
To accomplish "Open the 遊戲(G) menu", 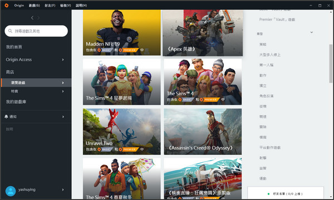I will [35, 6].
